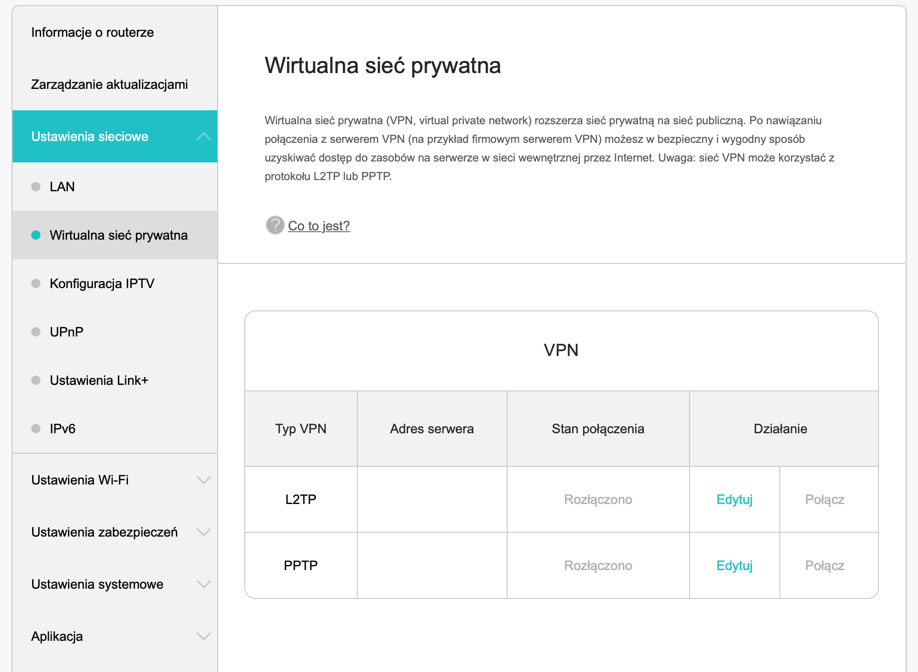Open the Co to jest? link
The height and width of the screenshot is (672, 918).
coord(319,226)
